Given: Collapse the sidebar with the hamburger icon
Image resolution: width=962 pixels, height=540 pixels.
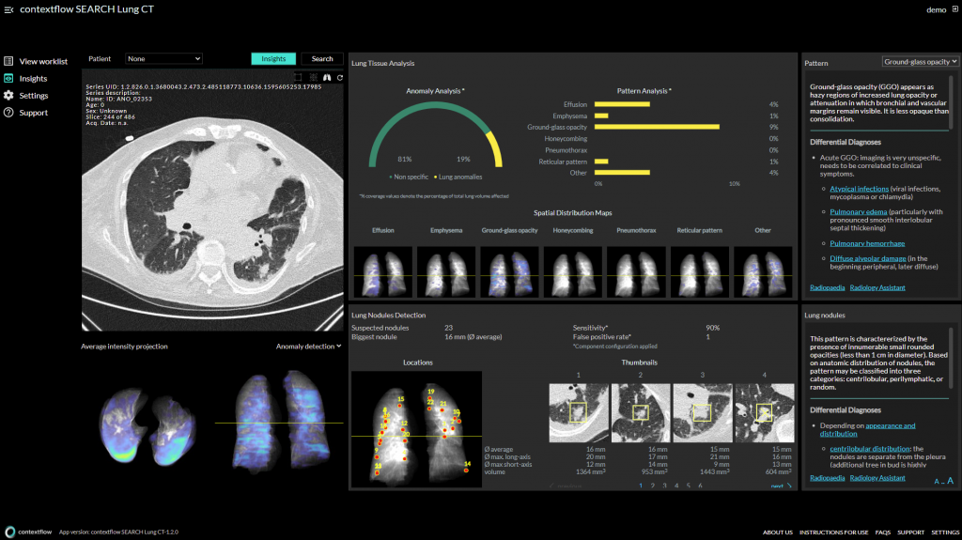Looking at the screenshot, I should (8, 9).
